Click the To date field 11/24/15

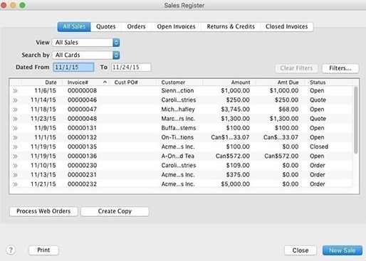(131, 68)
